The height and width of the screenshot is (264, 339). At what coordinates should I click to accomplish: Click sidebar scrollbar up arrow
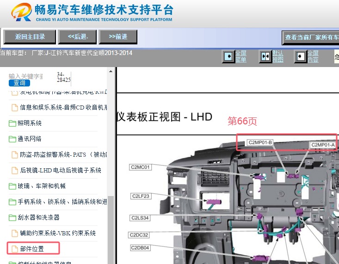click(x=111, y=71)
